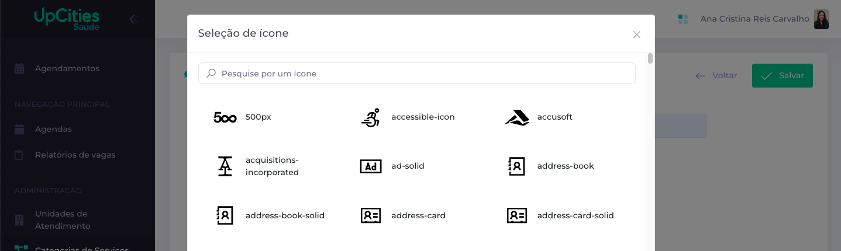The width and height of the screenshot is (841, 251).
Task: Close the Seleção de ícone dialog
Action: click(637, 34)
